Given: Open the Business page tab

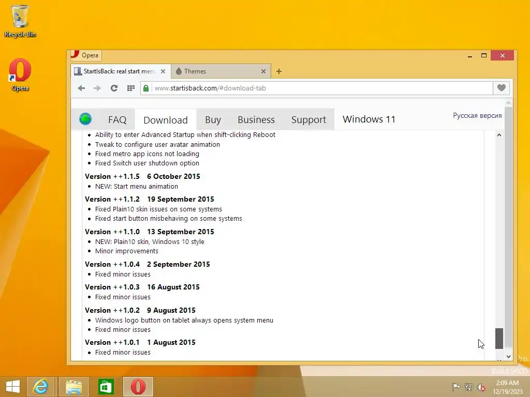Looking at the screenshot, I should coord(256,119).
